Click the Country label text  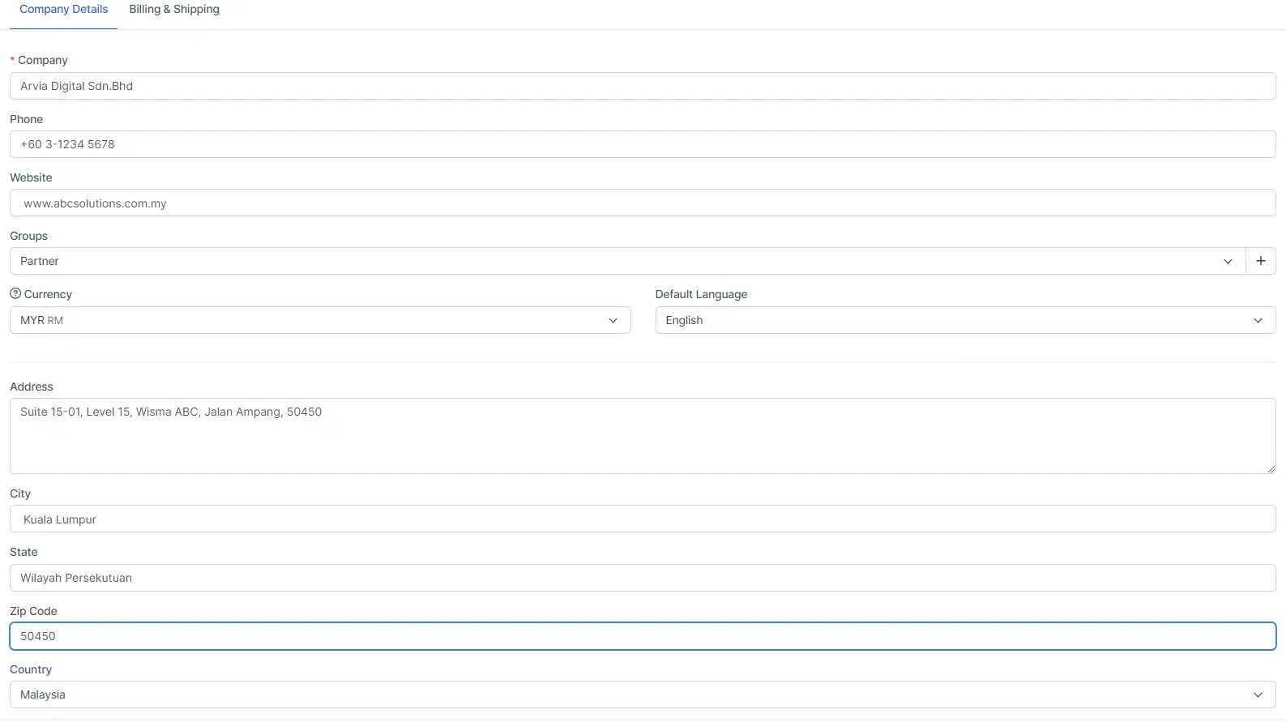31,669
